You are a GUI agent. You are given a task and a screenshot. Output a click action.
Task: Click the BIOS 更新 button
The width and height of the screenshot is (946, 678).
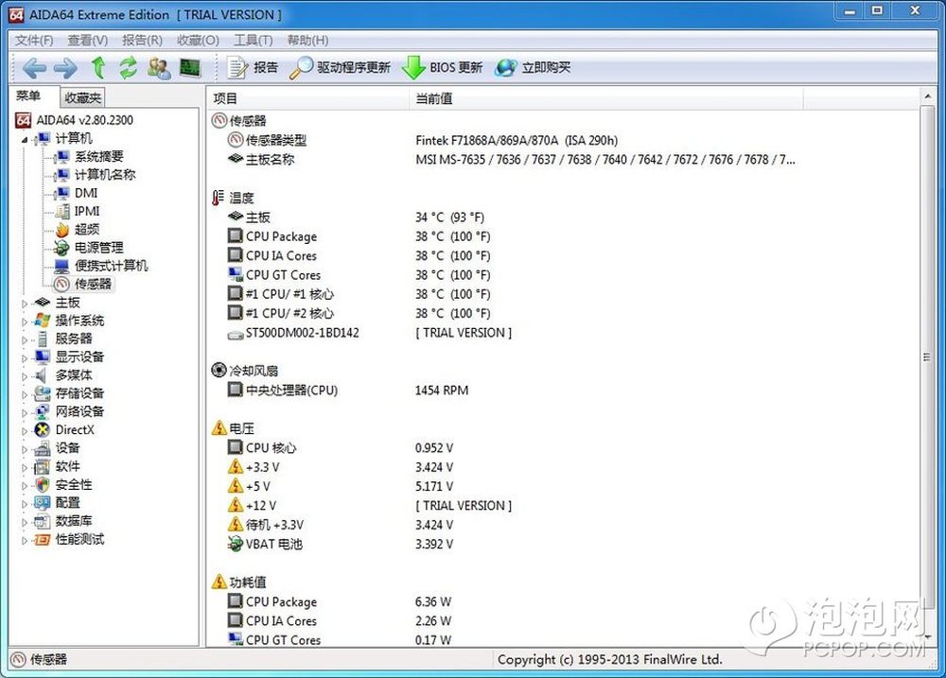point(442,67)
